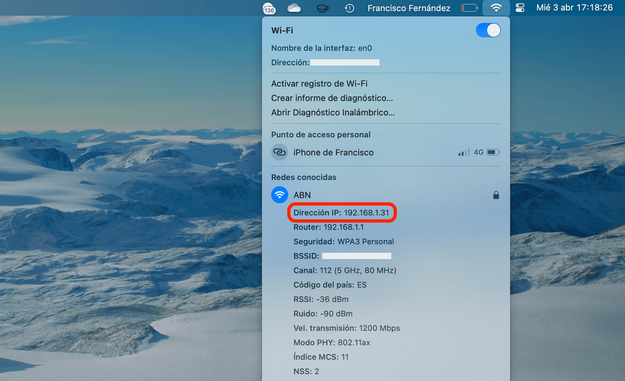The width and height of the screenshot is (625, 381).
Task: Open the caffeine cup menu bar icon
Action: [x=322, y=8]
